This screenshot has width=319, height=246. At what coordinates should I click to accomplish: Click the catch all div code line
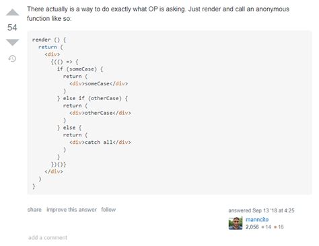pos(100,142)
